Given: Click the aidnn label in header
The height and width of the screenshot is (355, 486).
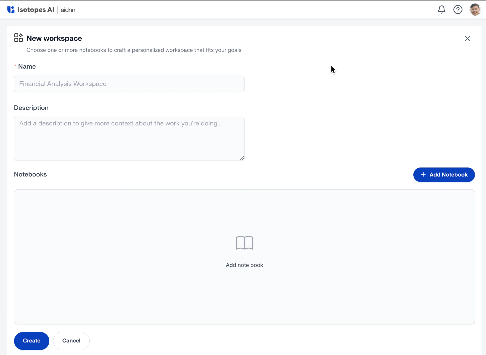Looking at the screenshot, I should pos(68,10).
